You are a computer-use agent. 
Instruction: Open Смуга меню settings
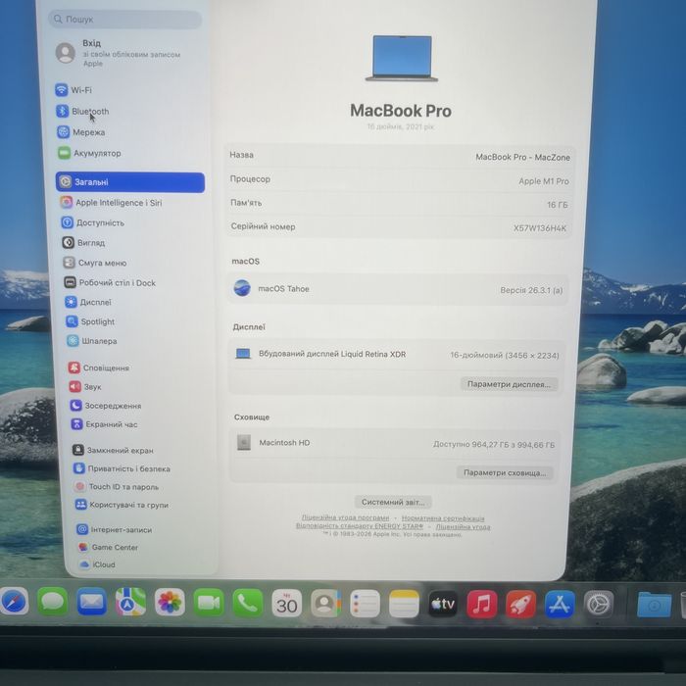pyautogui.click(x=94, y=263)
